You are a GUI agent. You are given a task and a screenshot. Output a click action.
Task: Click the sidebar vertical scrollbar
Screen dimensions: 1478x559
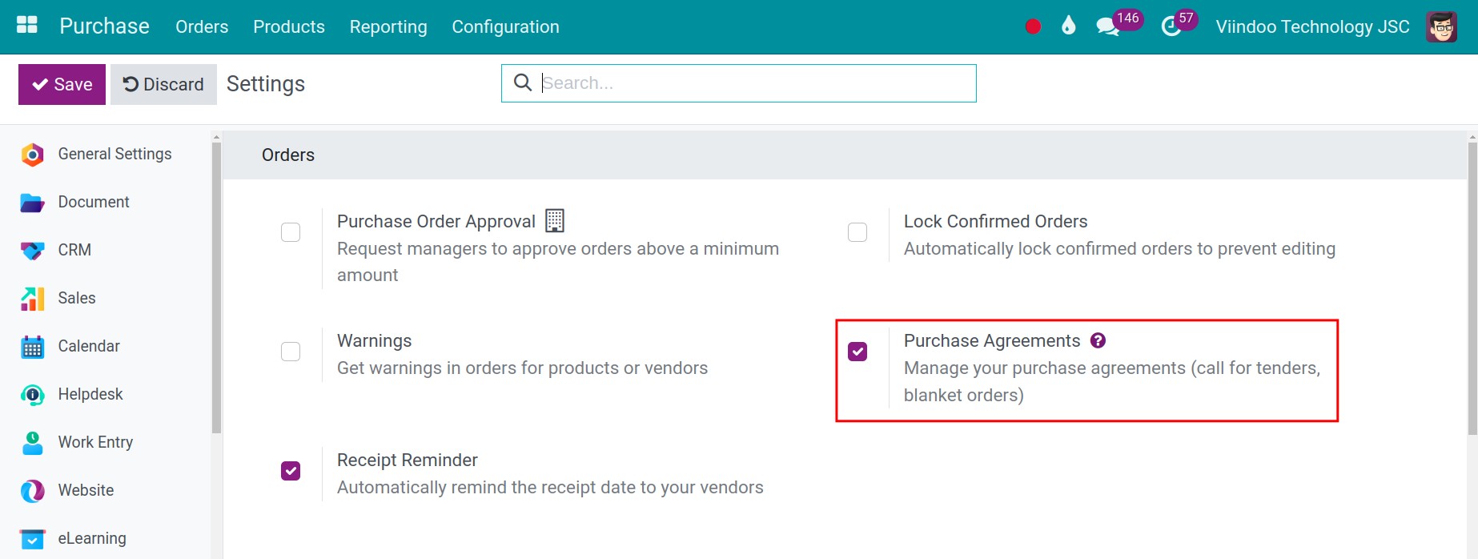pyautogui.click(x=216, y=288)
